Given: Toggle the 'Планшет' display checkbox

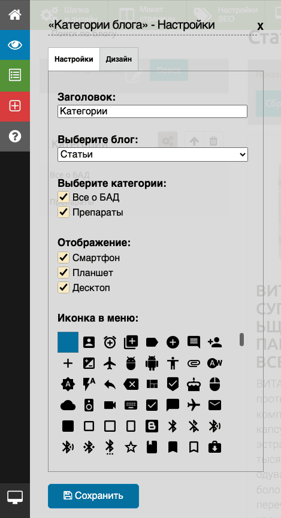Looking at the screenshot, I should point(64,272).
